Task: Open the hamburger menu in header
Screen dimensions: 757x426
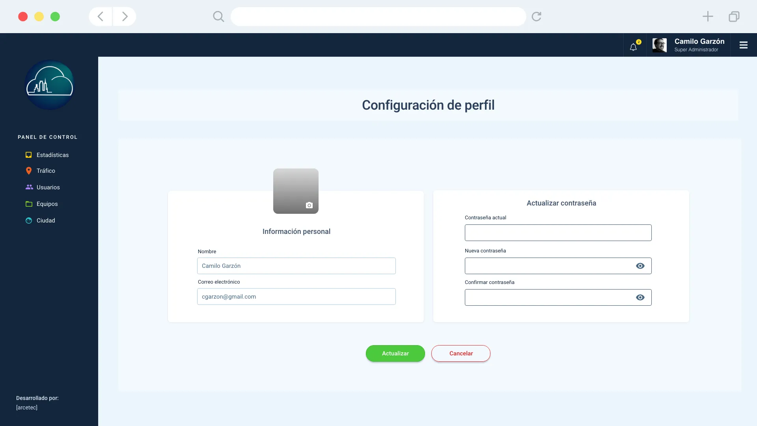Action: (743, 45)
